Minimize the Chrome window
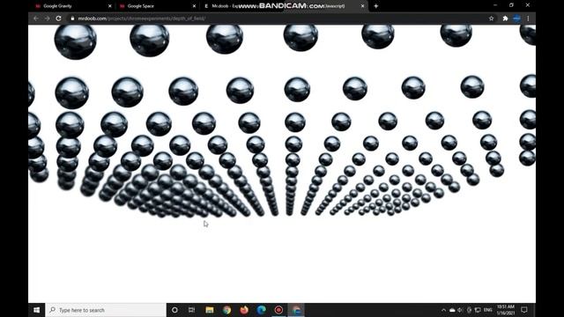 (495, 5)
